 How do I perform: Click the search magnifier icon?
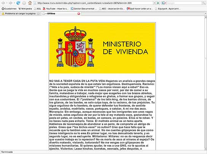point(204,3)
